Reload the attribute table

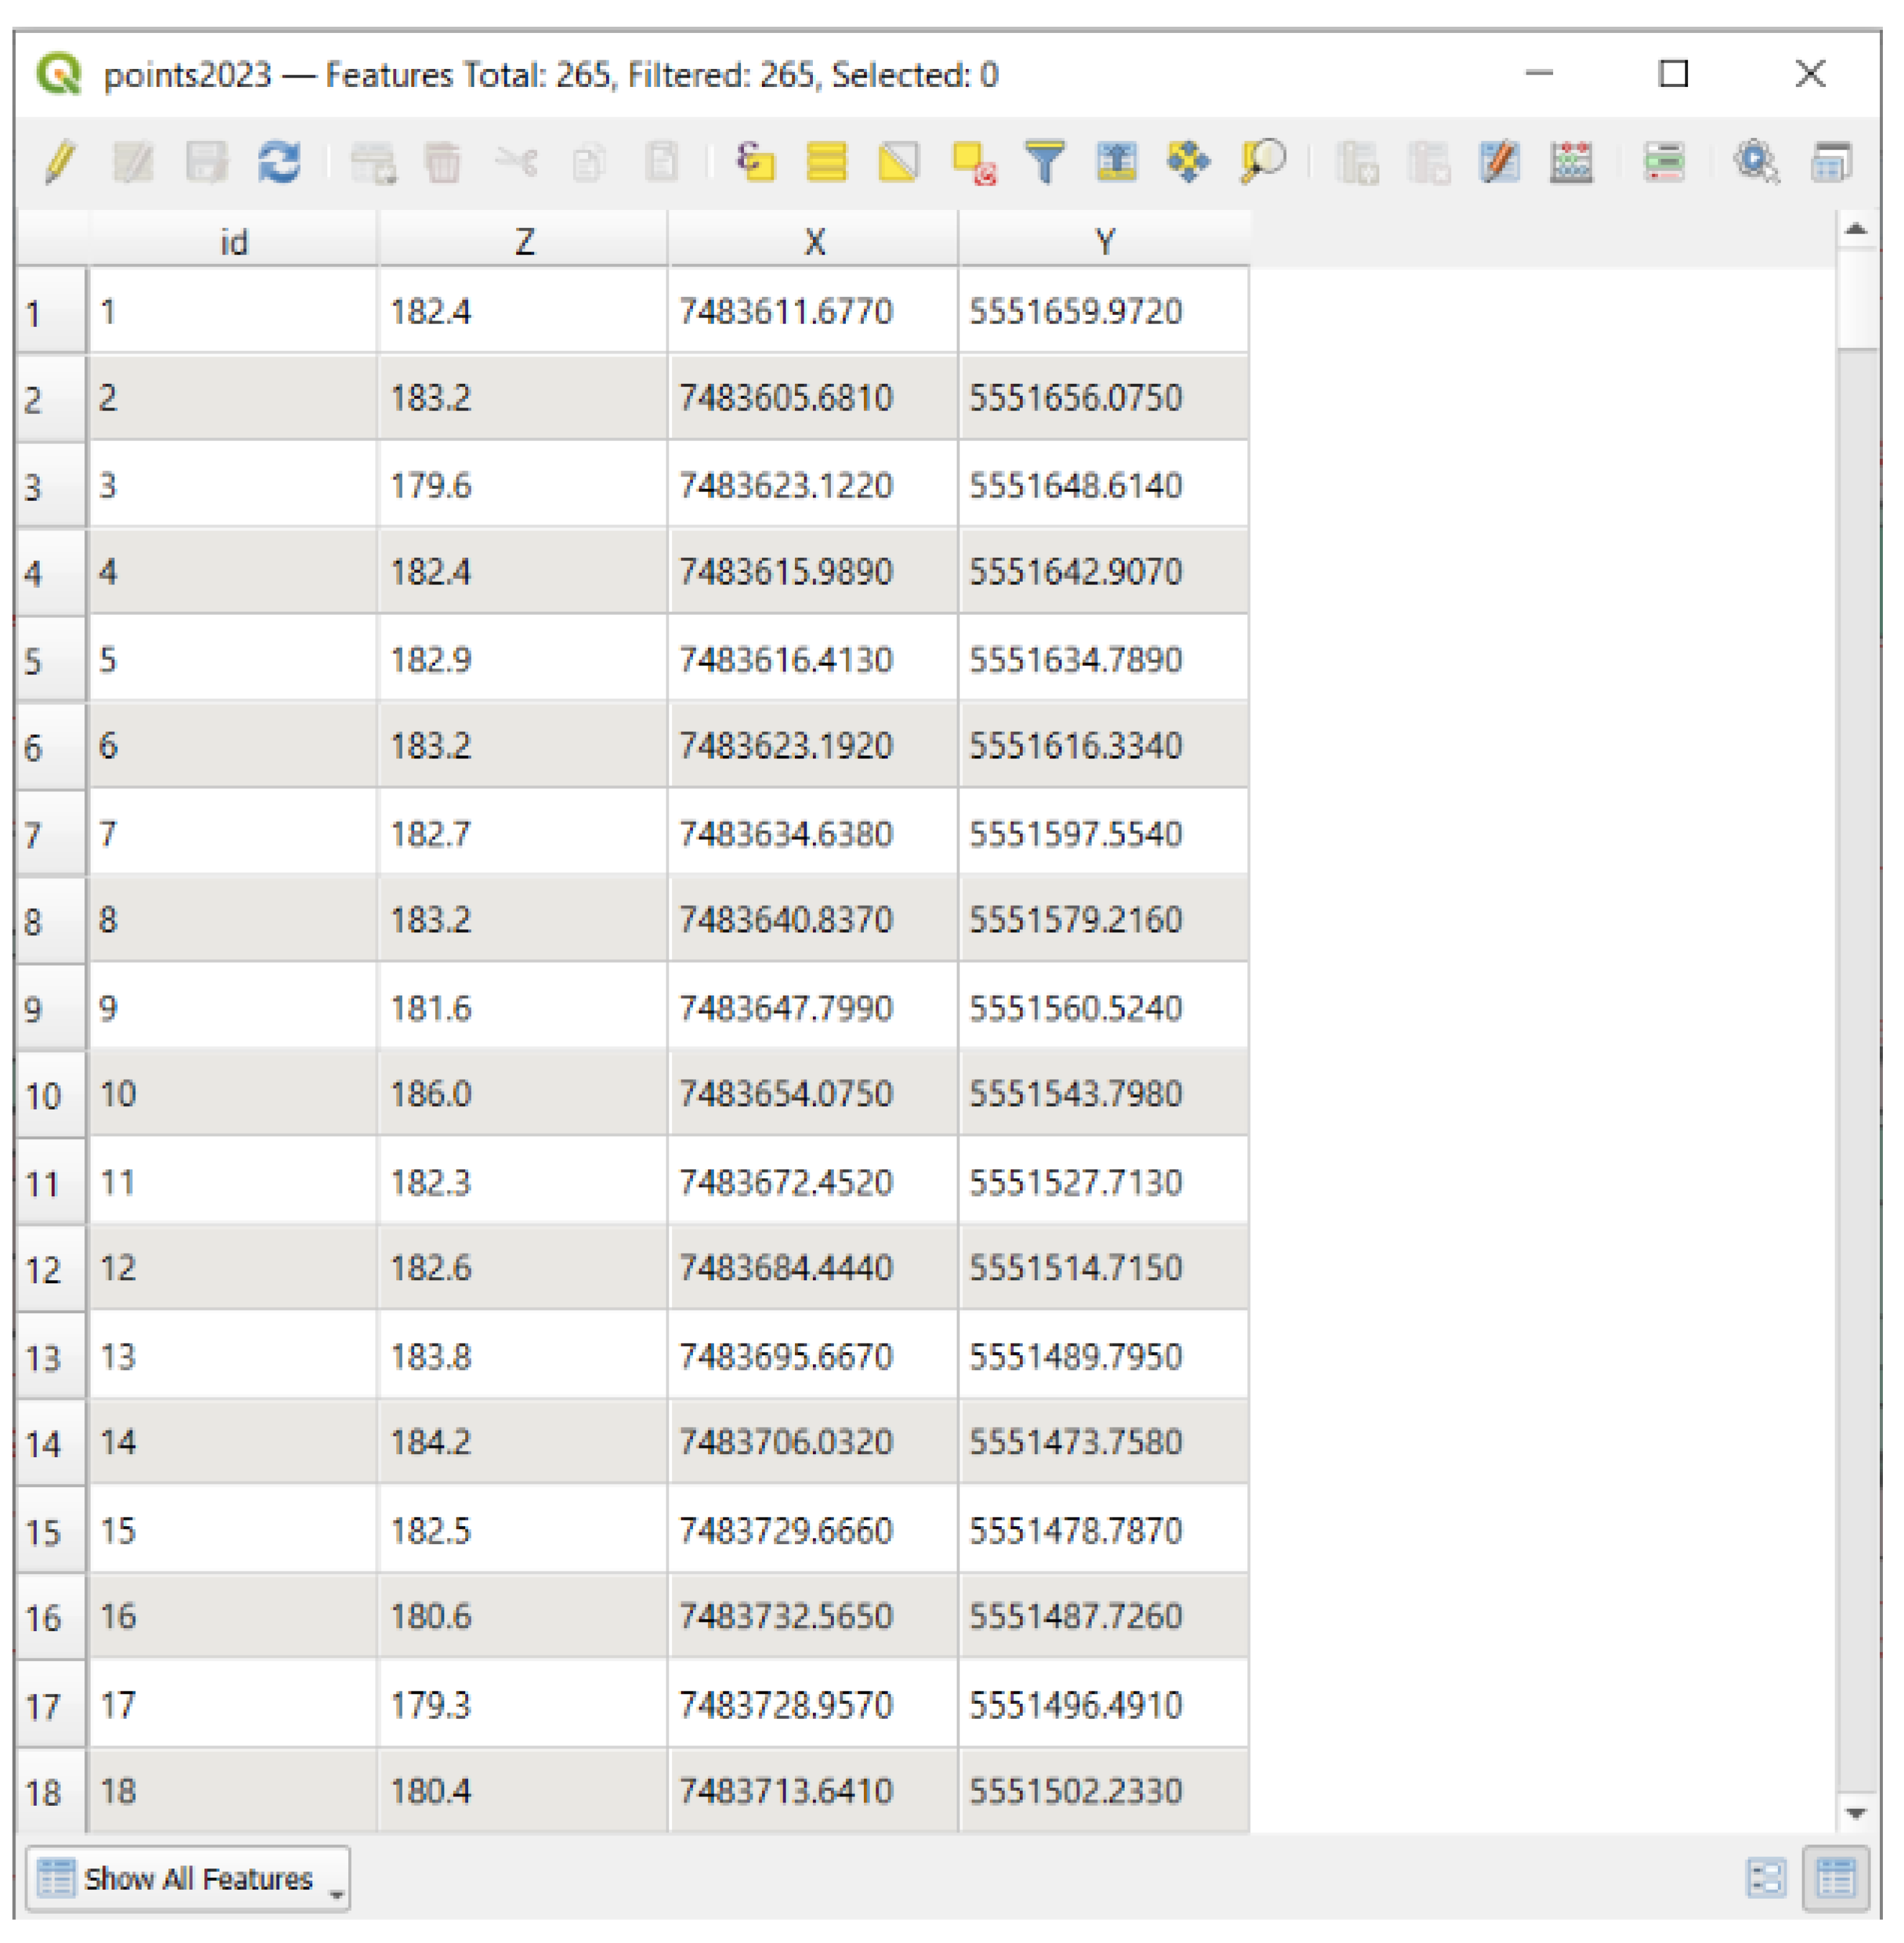pos(279,162)
